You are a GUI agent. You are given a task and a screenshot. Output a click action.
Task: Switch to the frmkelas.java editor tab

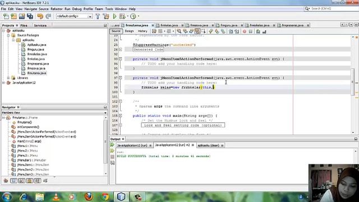tap(169, 25)
